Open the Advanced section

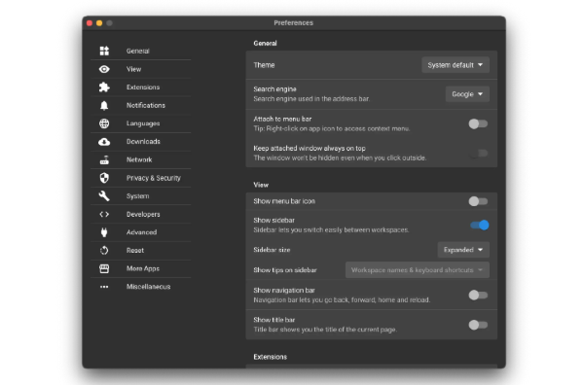pyautogui.click(x=141, y=232)
